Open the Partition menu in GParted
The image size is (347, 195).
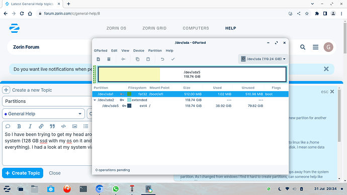[x=155, y=50]
